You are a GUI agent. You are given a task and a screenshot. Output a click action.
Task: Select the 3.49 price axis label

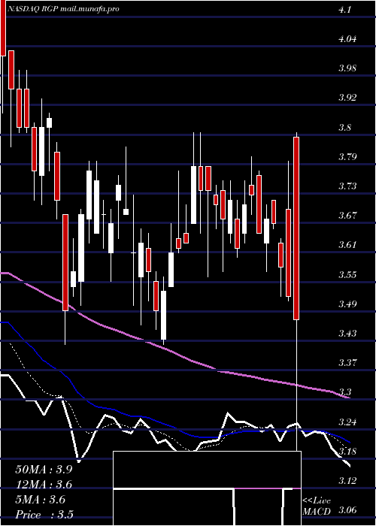point(347,304)
